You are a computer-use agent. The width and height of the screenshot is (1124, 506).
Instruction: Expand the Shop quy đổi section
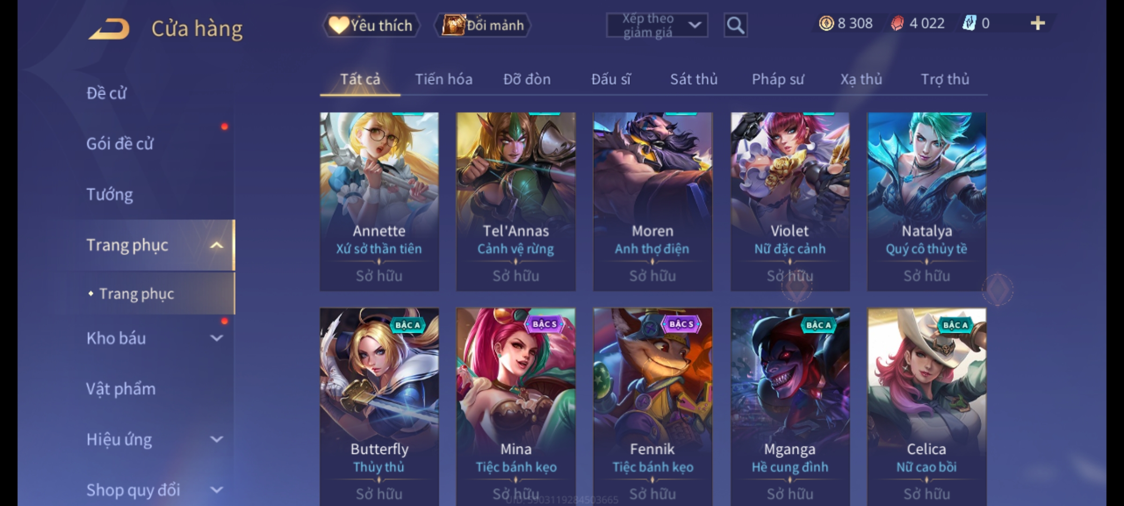(216, 490)
